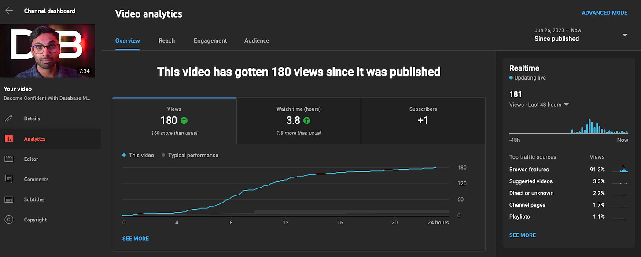Click the Browse features sparkline chart
This screenshot has height=257, width=641.
point(620,169)
